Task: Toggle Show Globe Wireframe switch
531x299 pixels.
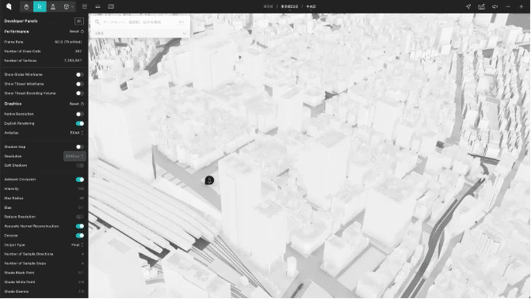Action: click(79, 74)
